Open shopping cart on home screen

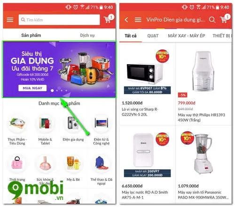pos(109,19)
